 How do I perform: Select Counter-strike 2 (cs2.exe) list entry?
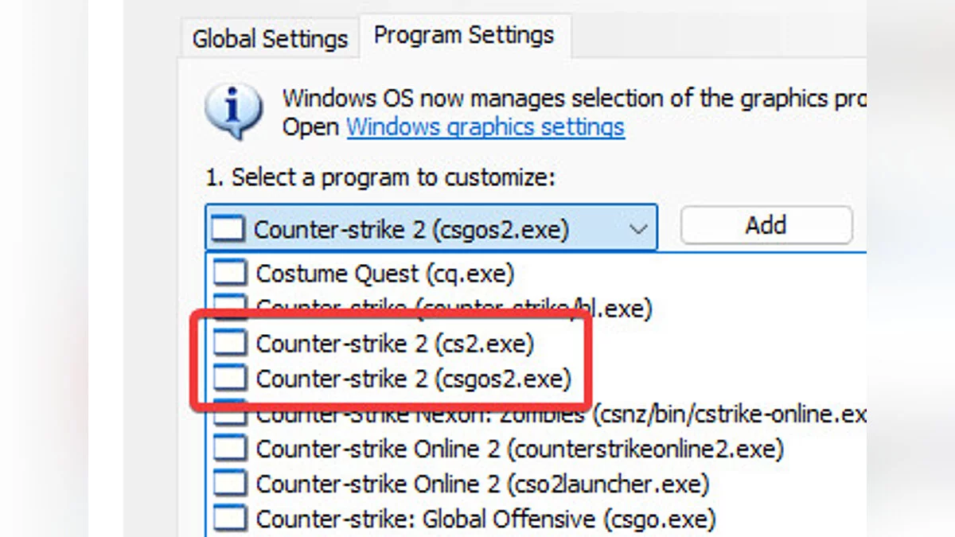[x=395, y=344]
